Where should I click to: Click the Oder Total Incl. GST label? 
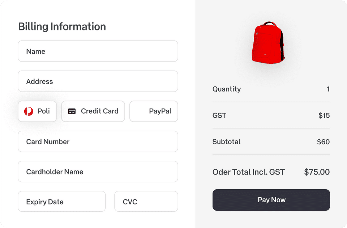click(248, 172)
